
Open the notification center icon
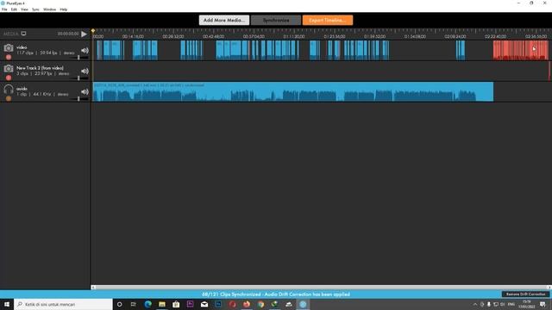(x=543, y=304)
